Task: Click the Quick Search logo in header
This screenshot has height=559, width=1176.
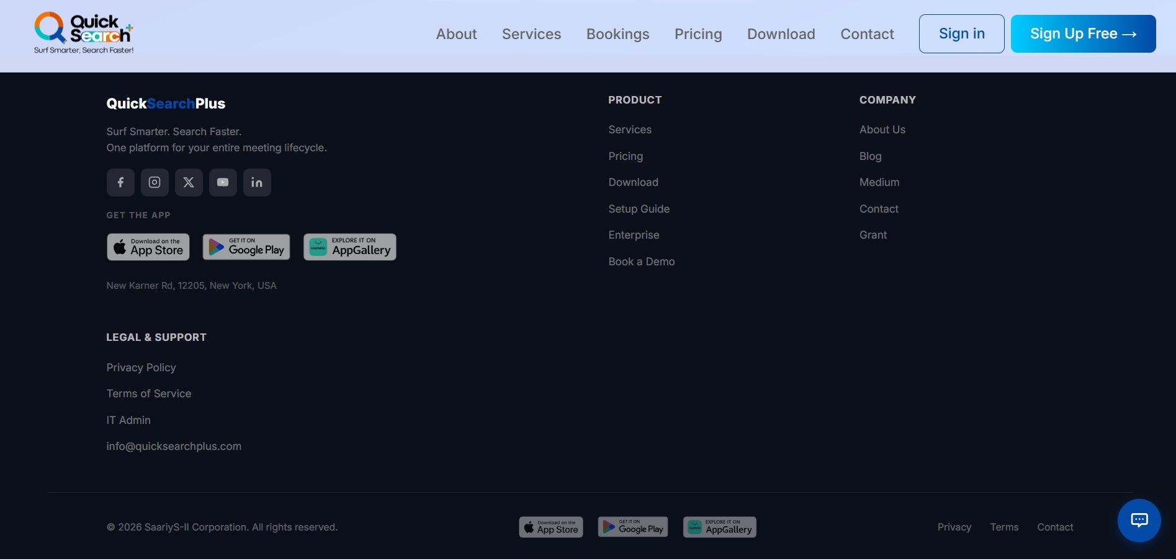Action: pyautogui.click(x=84, y=33)
